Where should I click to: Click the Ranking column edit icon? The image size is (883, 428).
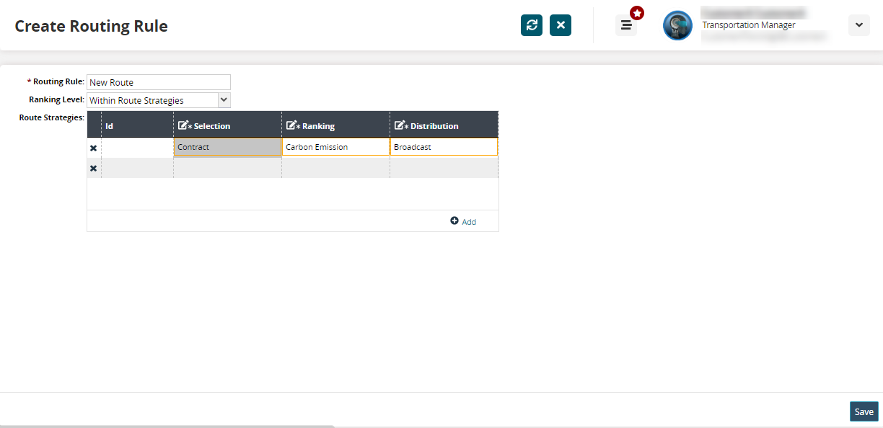(291, 125)
